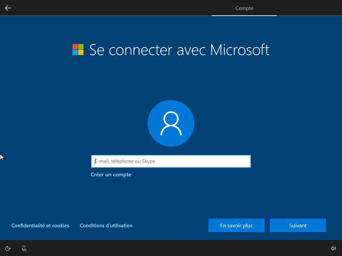Click the word "avec" in the heading

point(191,50)
